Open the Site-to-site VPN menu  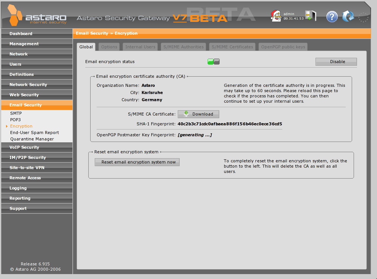[x=37, y=168]
